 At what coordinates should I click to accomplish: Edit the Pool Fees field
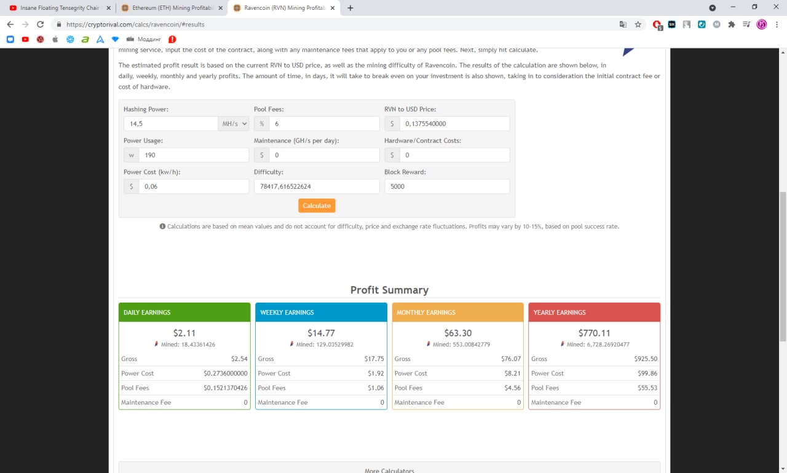point(324,124)
